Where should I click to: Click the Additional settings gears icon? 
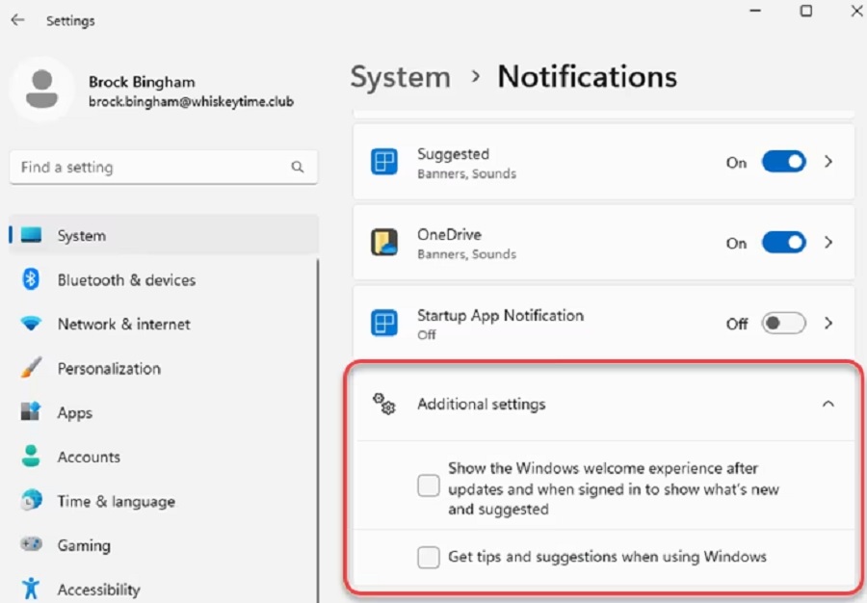tap(383, 404)
